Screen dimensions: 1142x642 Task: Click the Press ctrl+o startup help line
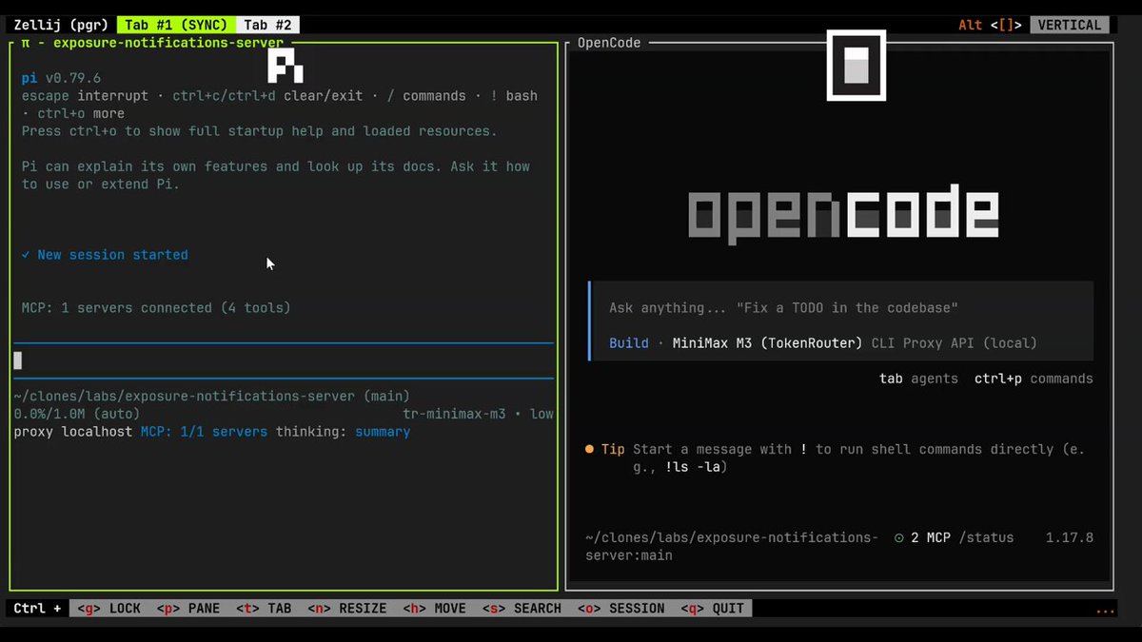tap(259, 131)
